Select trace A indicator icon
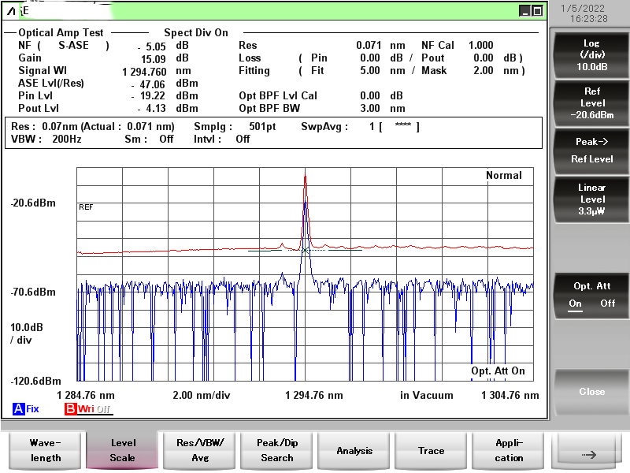 coord(18,409)
